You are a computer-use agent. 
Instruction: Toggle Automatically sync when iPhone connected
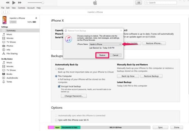[56, 115]
